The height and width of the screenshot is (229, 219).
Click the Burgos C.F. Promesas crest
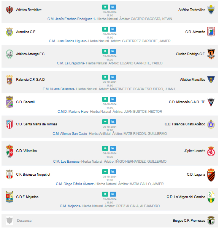click(x=211, y=220)
